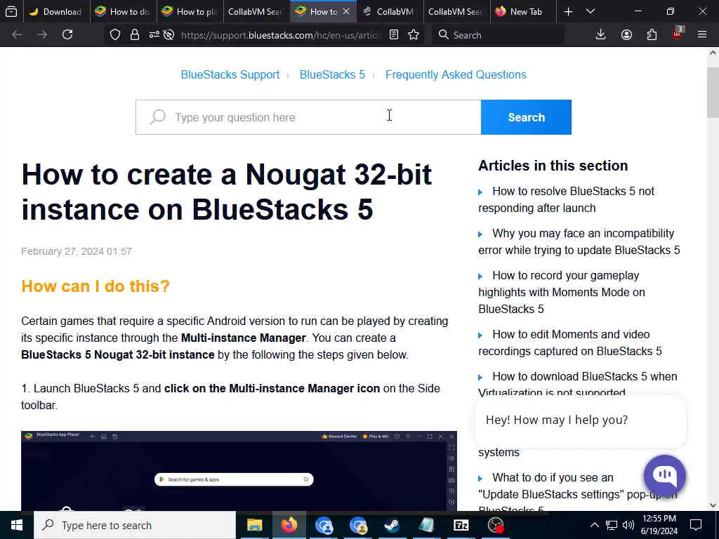Click the Hey! How may I help you? popup
Screen dimensions: 719x539
581,420
